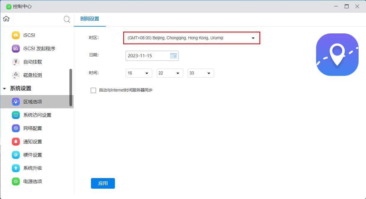The width and height of the screenshot is (366, 199).
Task: Click the 应用 apply button
Action: pos(103,183)
